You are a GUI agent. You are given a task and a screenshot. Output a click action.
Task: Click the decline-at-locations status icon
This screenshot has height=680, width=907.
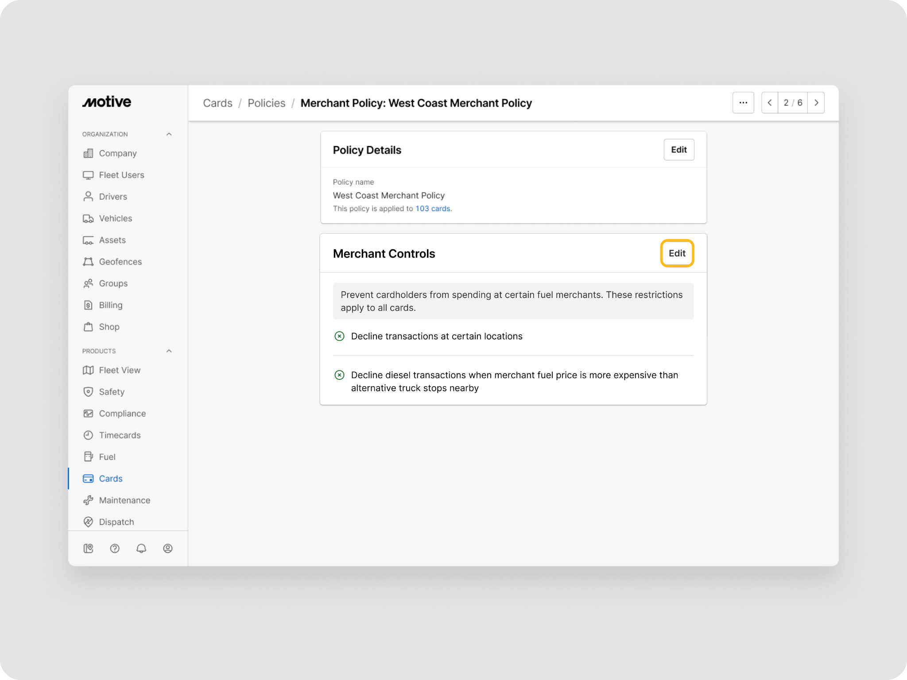[x=339, y=336]
